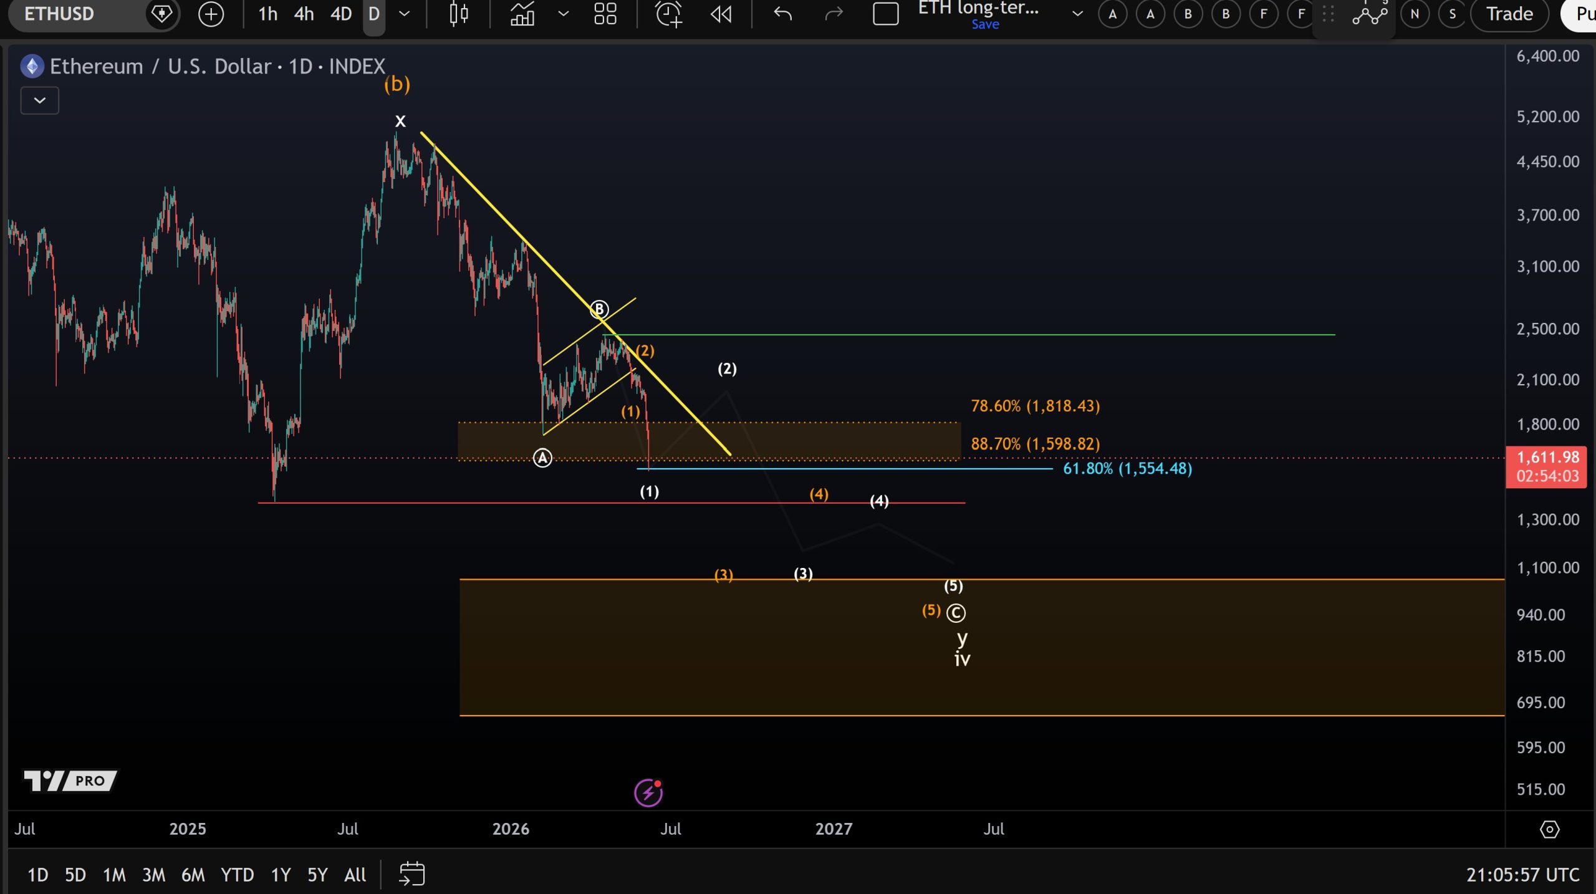Viewport: 1596px width, 894px height.
Task: Select the D daily timeframe
Action: pos(374,14)
